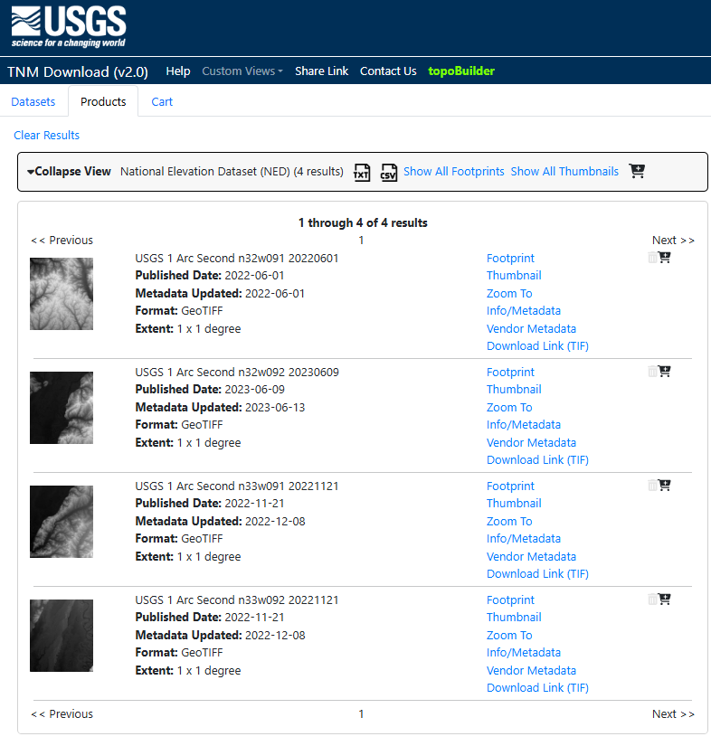Screen dimensions: 711x746
Task: Click bottom Next page link
Action: [x=673, y=714]
